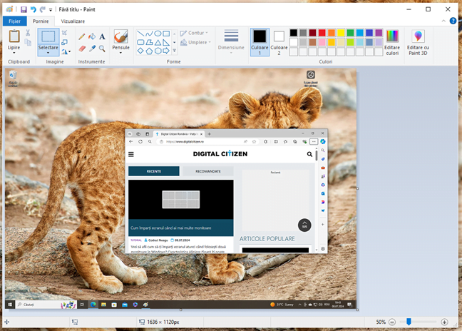Click the Resize icon in Imagine group
Viewport: 462px width, 331px height.
coord(65,42)
